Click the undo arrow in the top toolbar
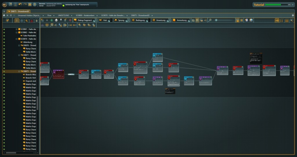The height and width of the screenshot is (157, 297). click(20, 5)
